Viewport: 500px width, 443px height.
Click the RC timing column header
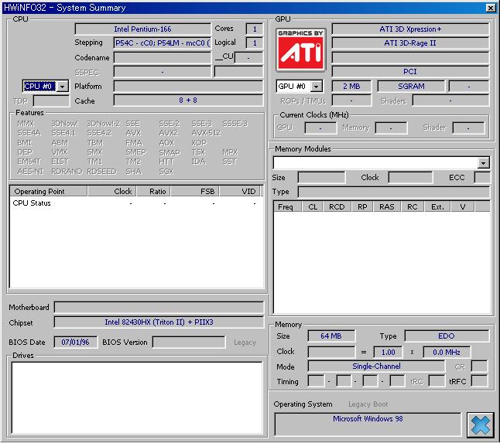pos(413,206)
